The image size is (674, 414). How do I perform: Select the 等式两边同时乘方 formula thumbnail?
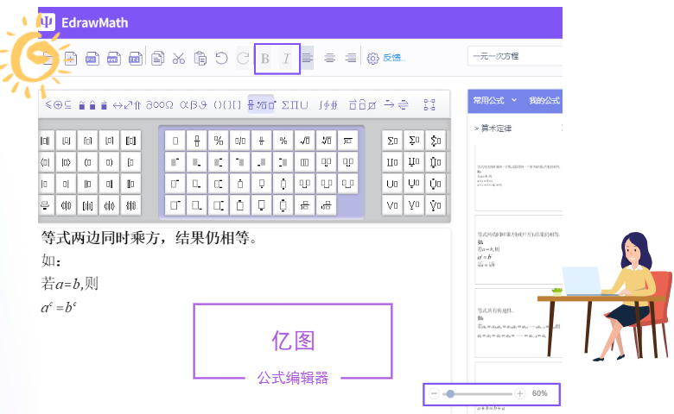click(518, 249)
